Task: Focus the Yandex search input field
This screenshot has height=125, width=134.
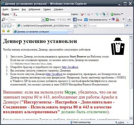Action: [x=42, y=14]
